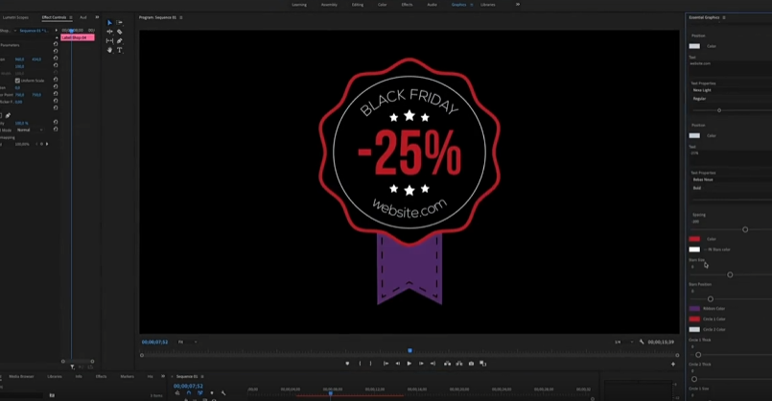
Task: Click the Ribbon Color purple swatch
Action: (x=694, y=308)
